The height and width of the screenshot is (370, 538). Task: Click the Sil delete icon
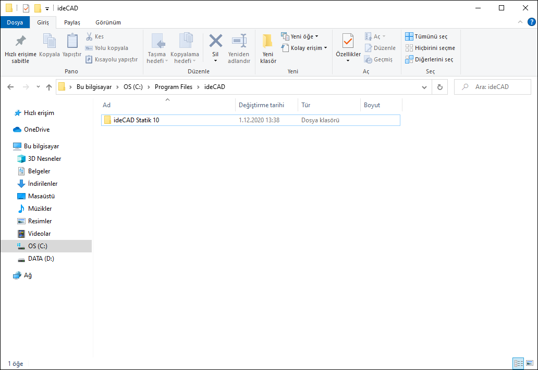(215, 41)
